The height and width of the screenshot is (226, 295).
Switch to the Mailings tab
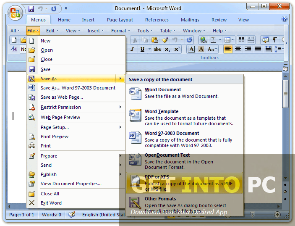(190, 20)
